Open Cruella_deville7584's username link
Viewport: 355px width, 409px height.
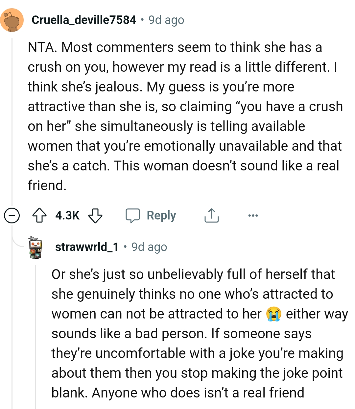(84, 20)
